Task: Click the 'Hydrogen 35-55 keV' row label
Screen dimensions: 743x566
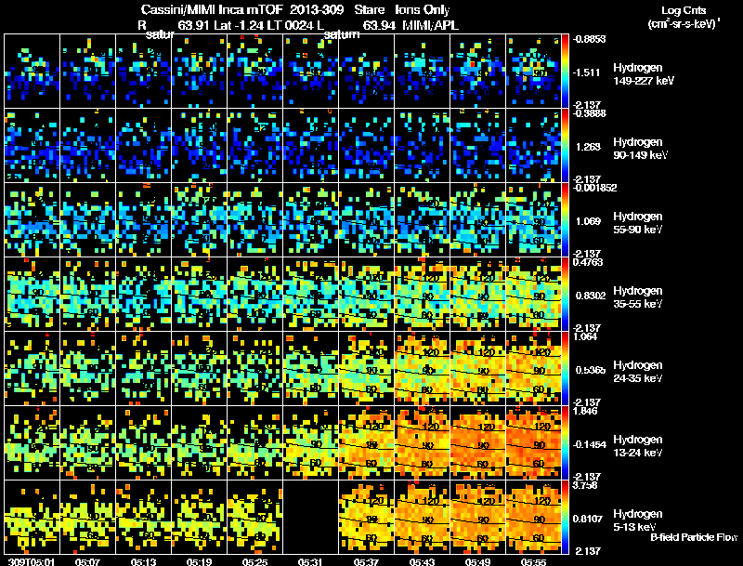Action: point(638,297)
